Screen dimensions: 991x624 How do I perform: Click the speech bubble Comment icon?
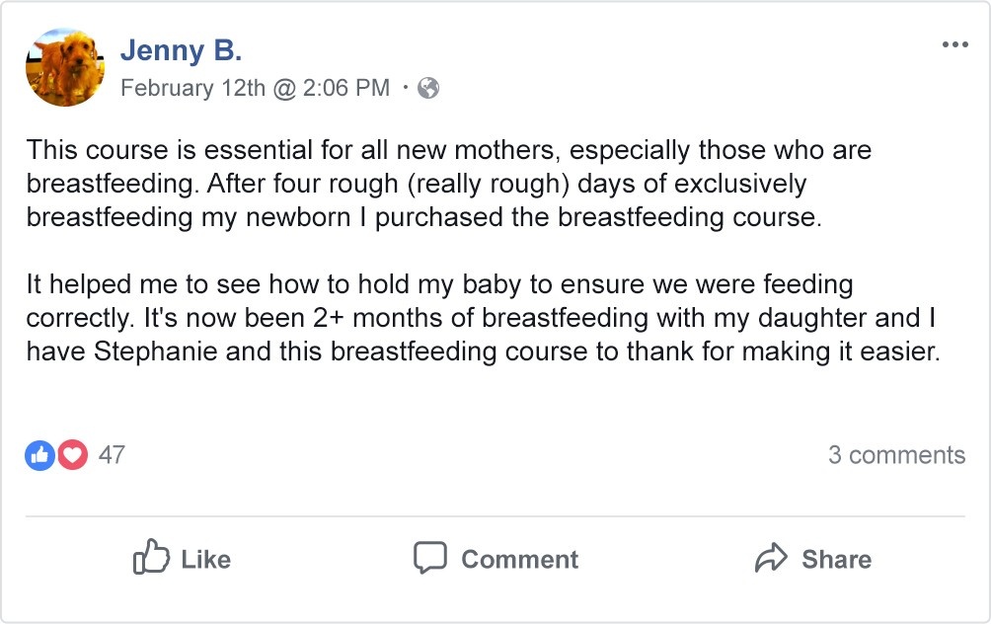[430, 559]
